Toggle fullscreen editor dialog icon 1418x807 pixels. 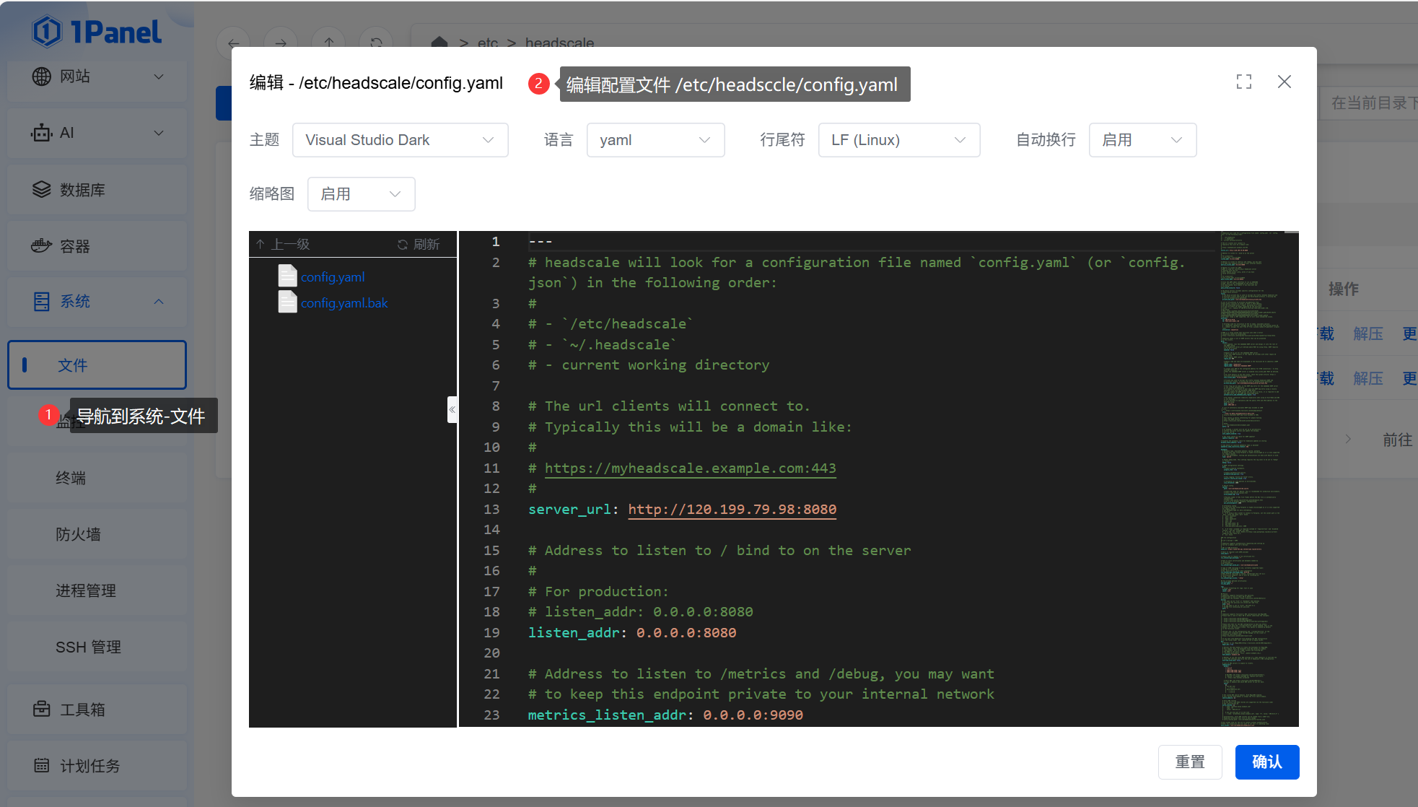point(1244,82)
